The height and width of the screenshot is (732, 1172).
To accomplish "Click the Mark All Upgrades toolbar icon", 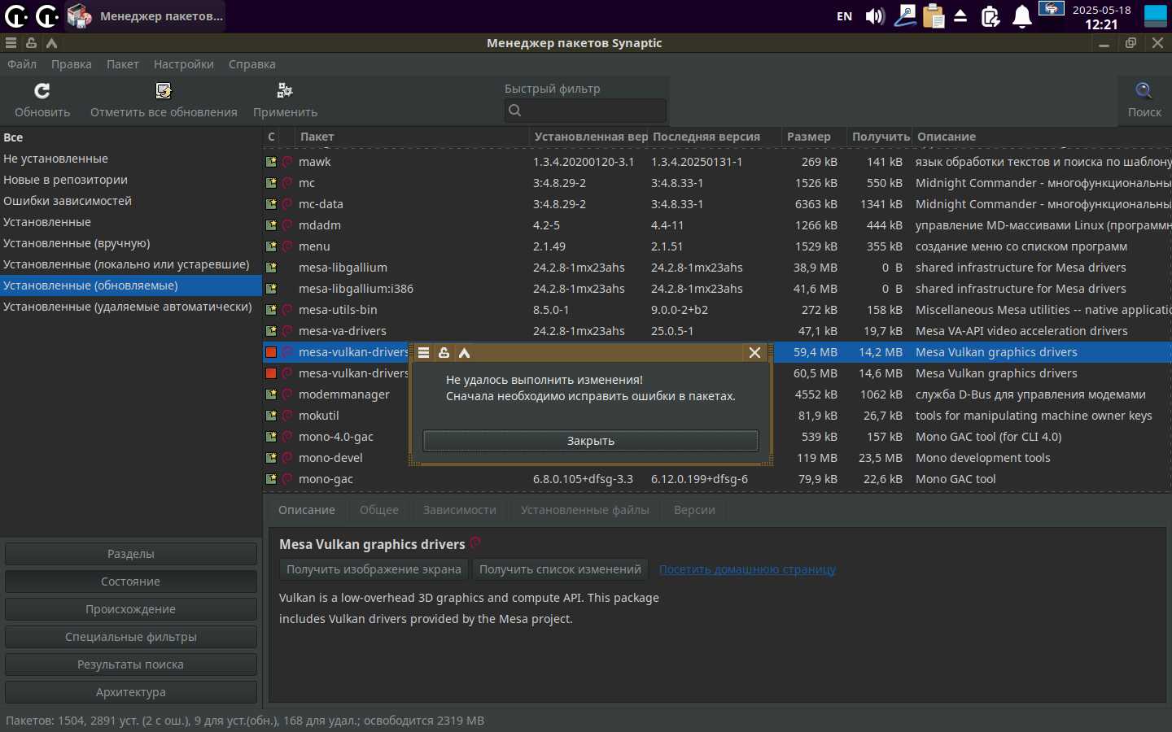I will (x=164, y=91).
